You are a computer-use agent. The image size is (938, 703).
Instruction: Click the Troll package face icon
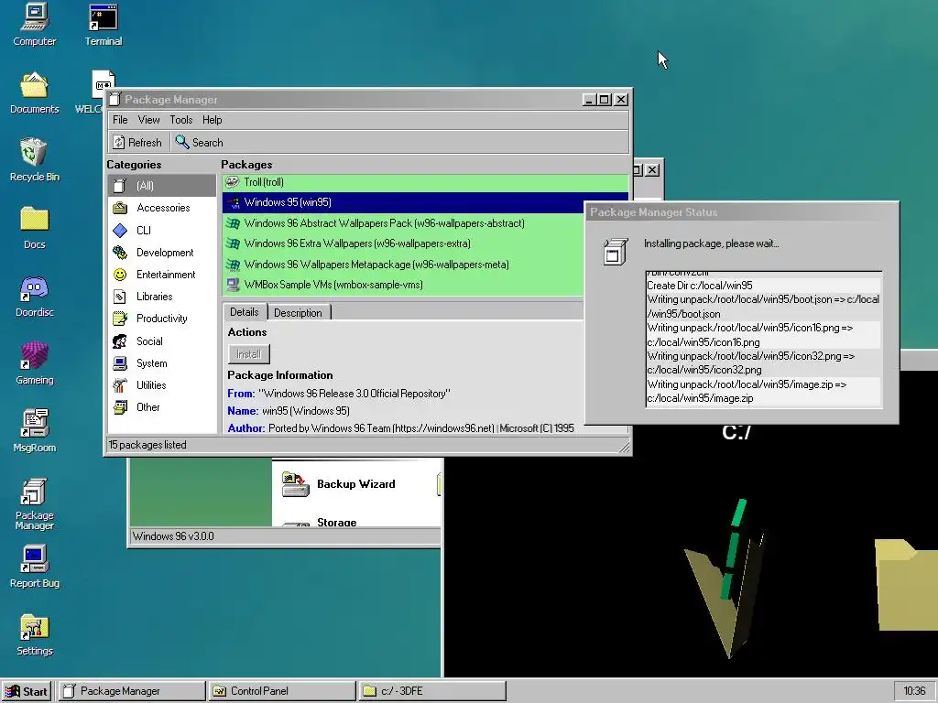[232, 182]
